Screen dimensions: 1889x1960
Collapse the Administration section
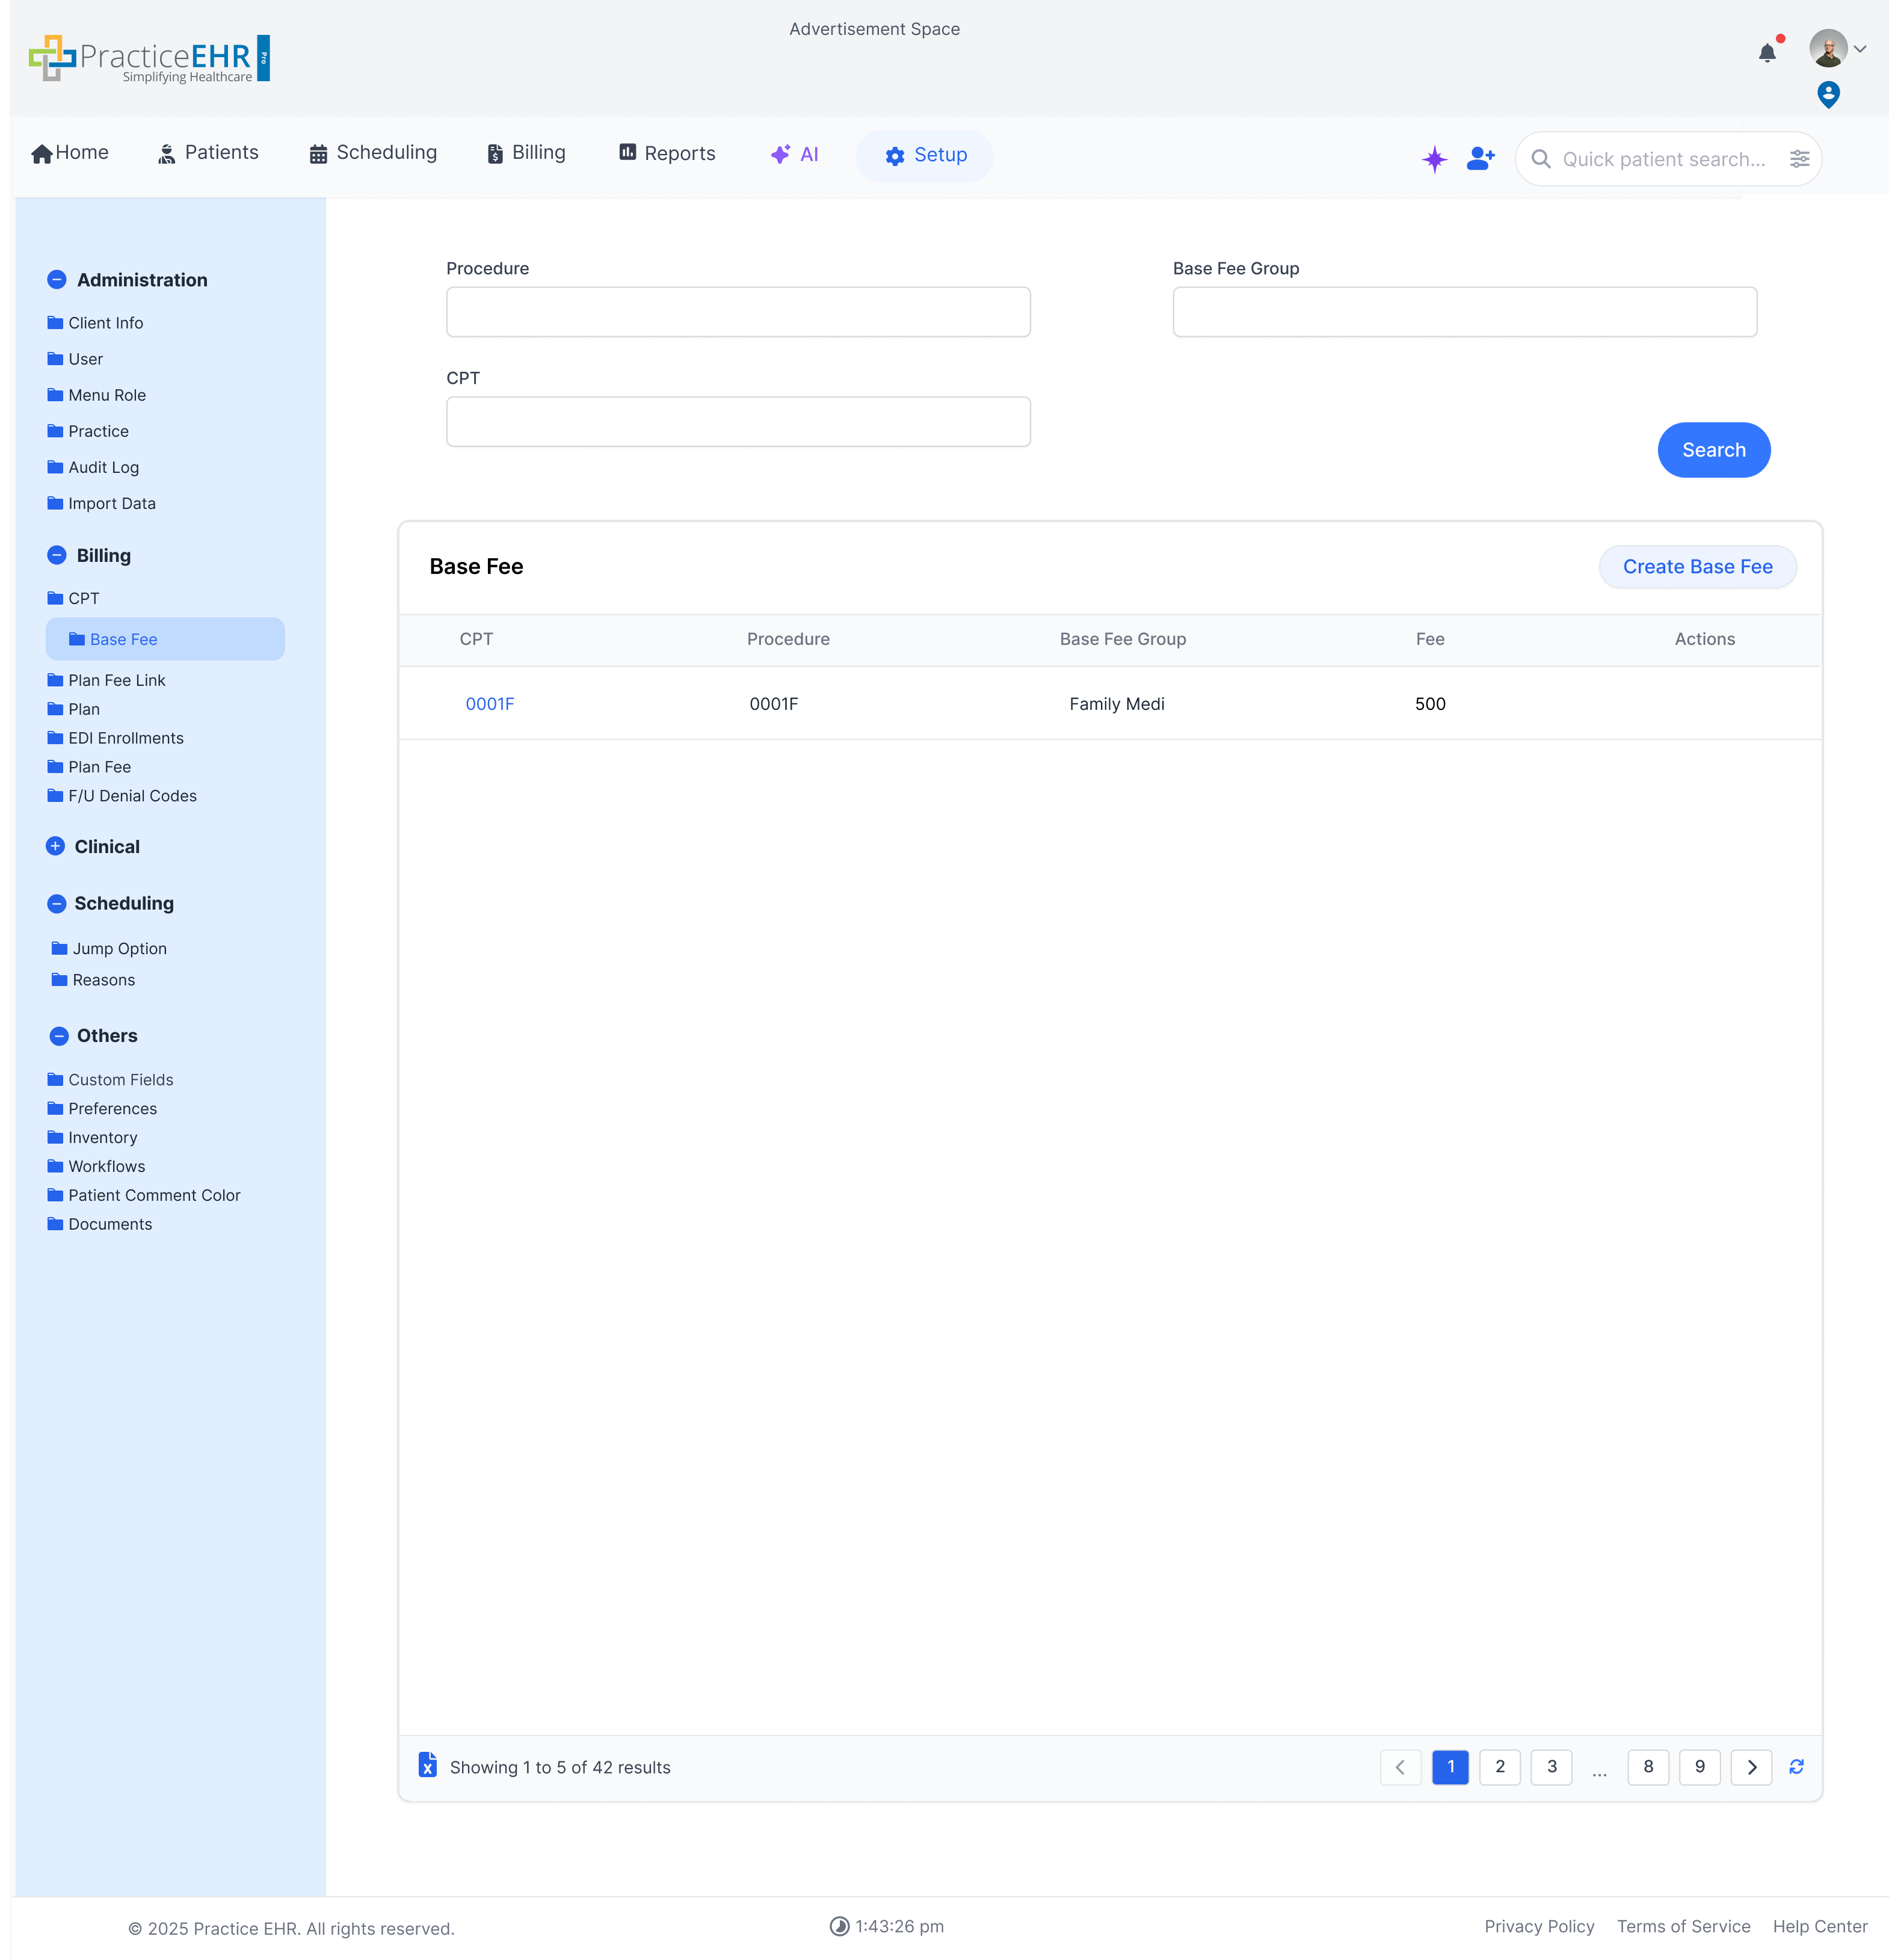[57, 280]
